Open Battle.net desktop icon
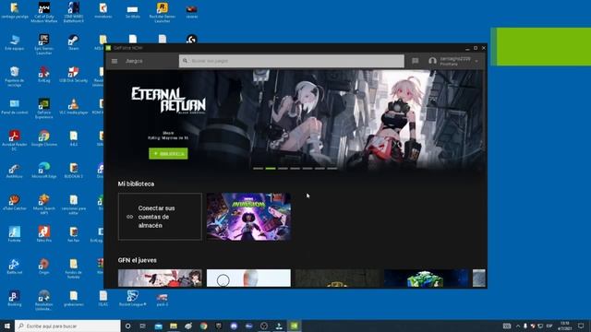 coord(15,267)
